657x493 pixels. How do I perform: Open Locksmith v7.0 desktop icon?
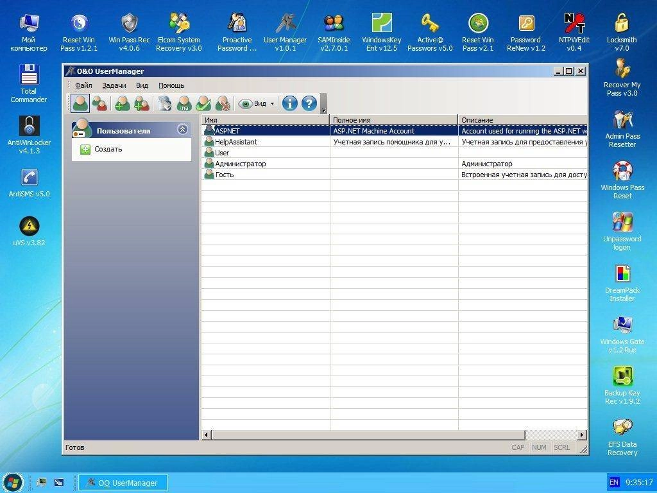coord(622,32)
